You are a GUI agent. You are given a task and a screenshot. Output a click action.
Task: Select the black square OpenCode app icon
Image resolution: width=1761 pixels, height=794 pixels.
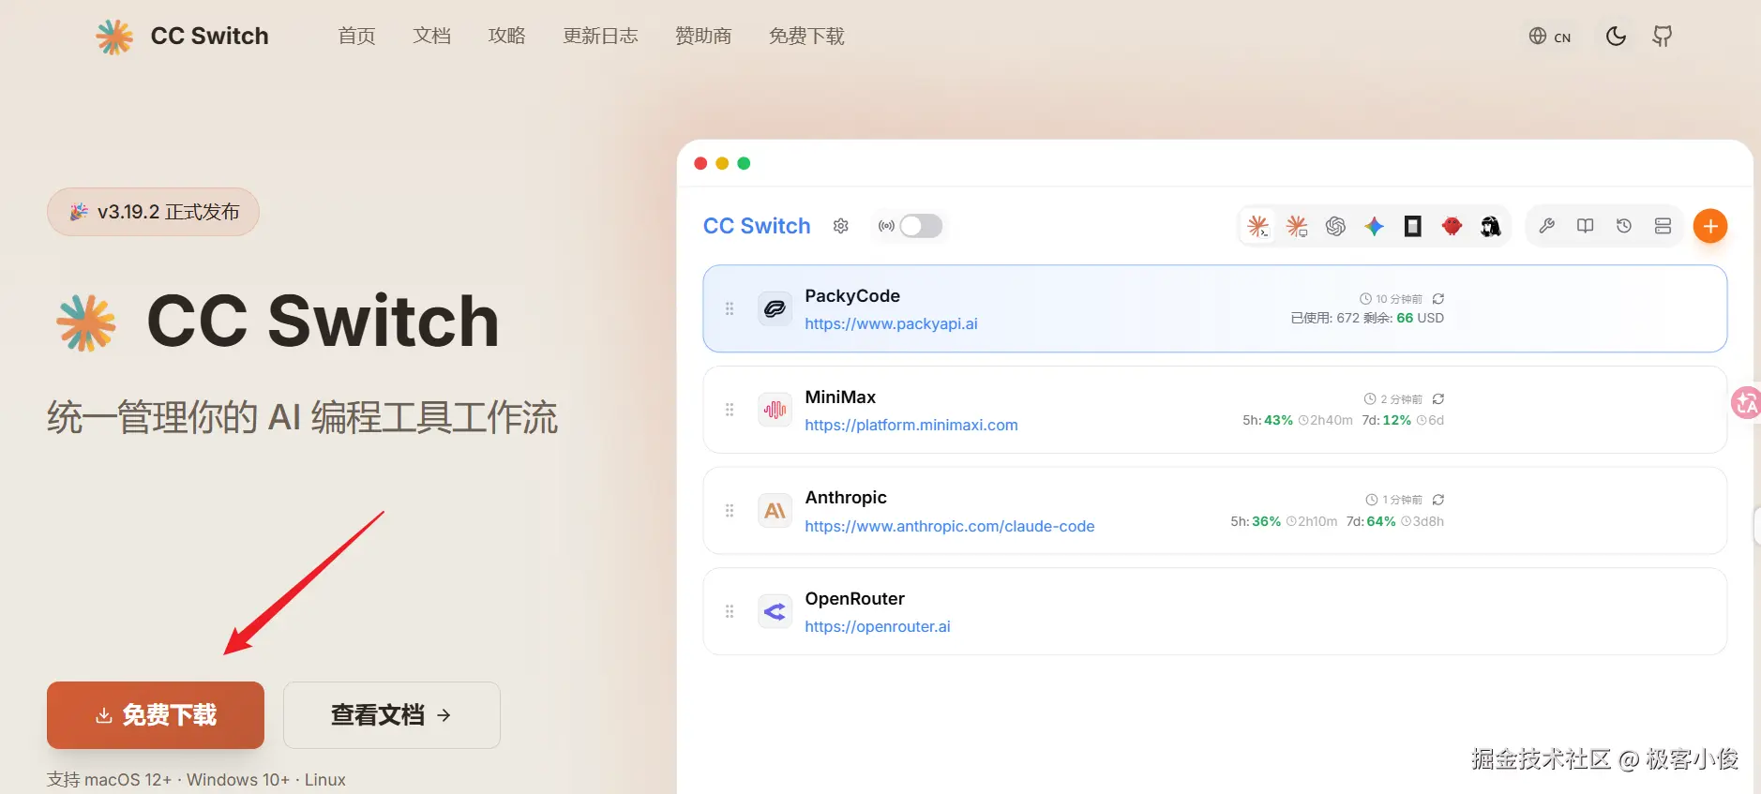pyautogui.click(x=1413, y=226)
